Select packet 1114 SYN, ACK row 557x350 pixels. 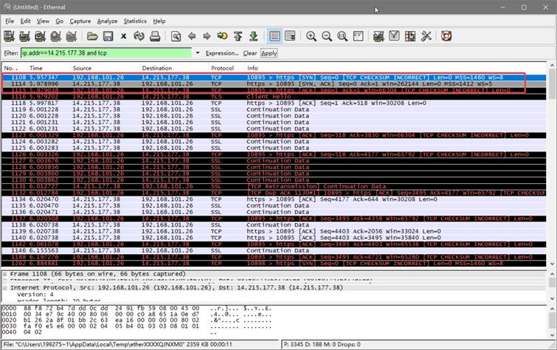coord(274,84)
